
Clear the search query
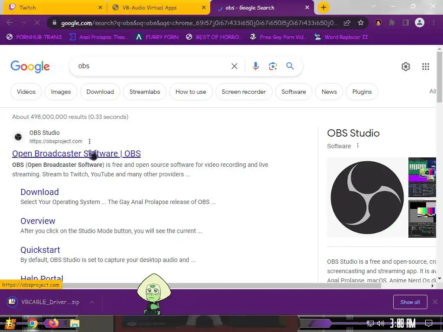[234, 66]
